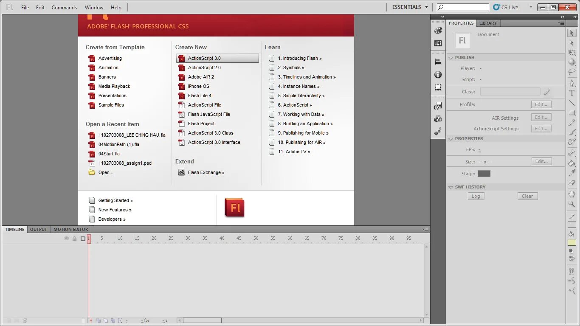
Task: Open the ESSENTIALS workspace dropdown
Action: (410, 7)
